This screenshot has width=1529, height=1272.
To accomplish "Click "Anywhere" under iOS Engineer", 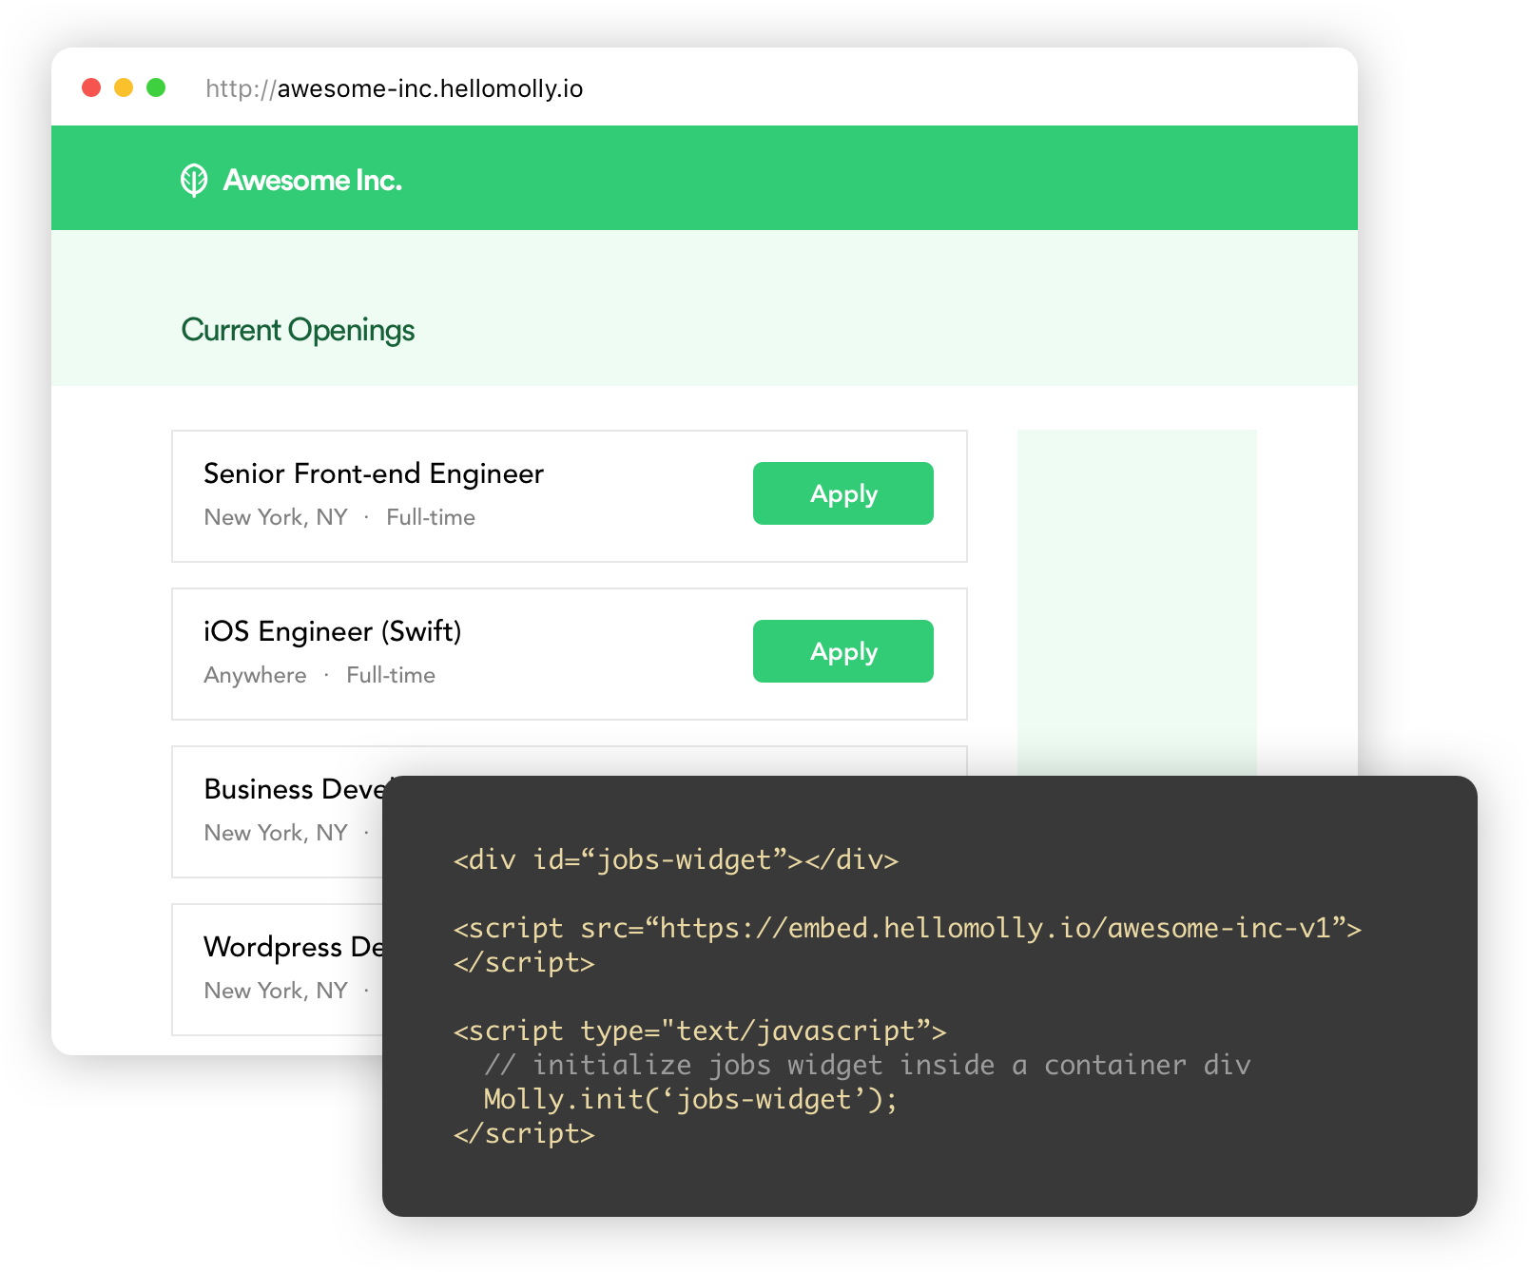I will 255,675.
